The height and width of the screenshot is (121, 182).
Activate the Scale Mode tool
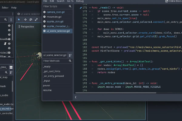click(36, 20)
